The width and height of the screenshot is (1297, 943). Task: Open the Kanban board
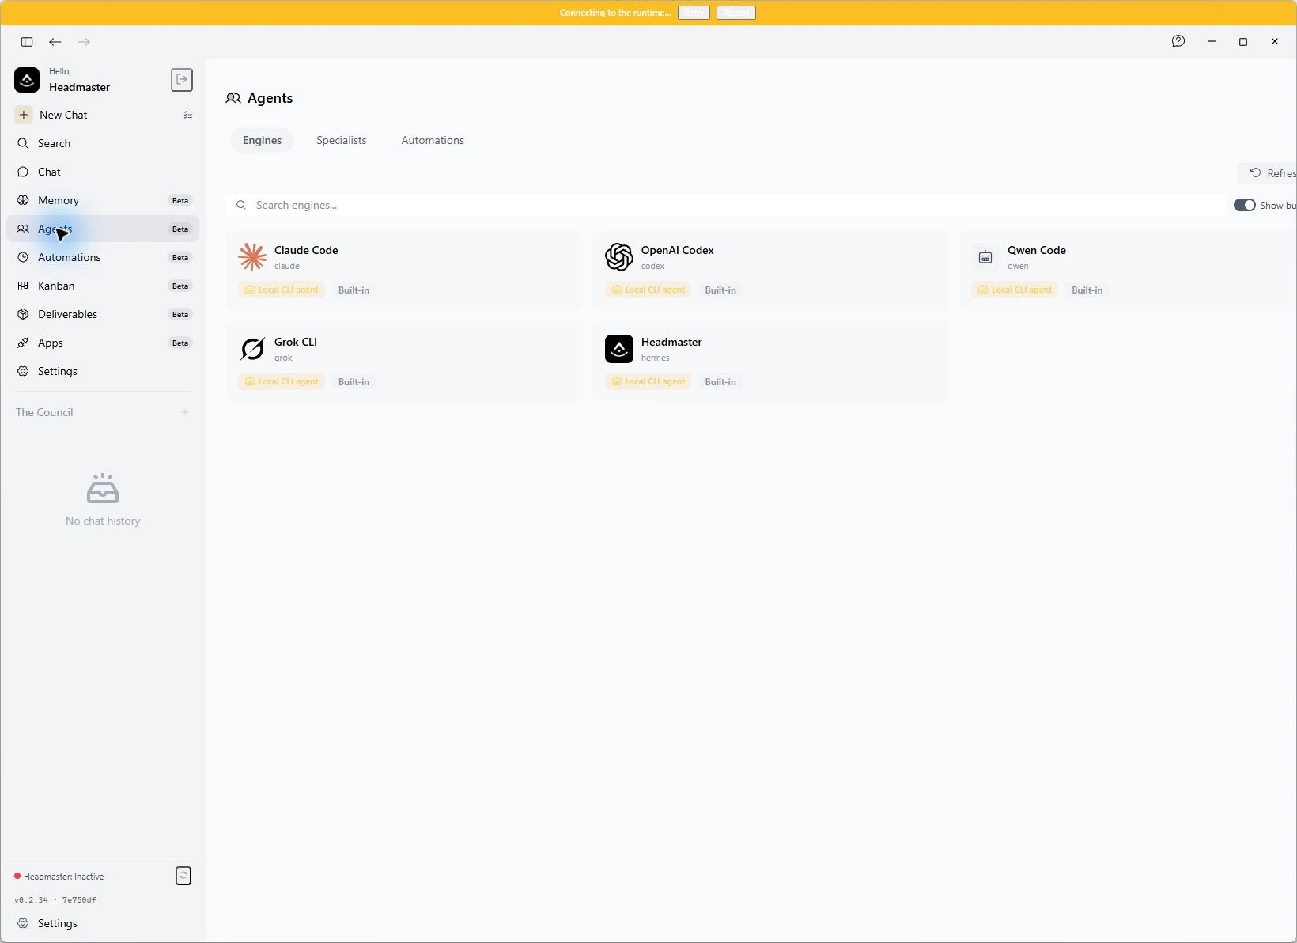(x=103, y=286)
